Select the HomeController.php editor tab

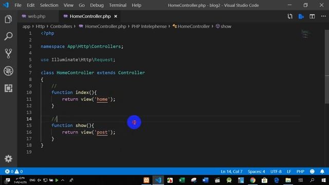[90, 16]
